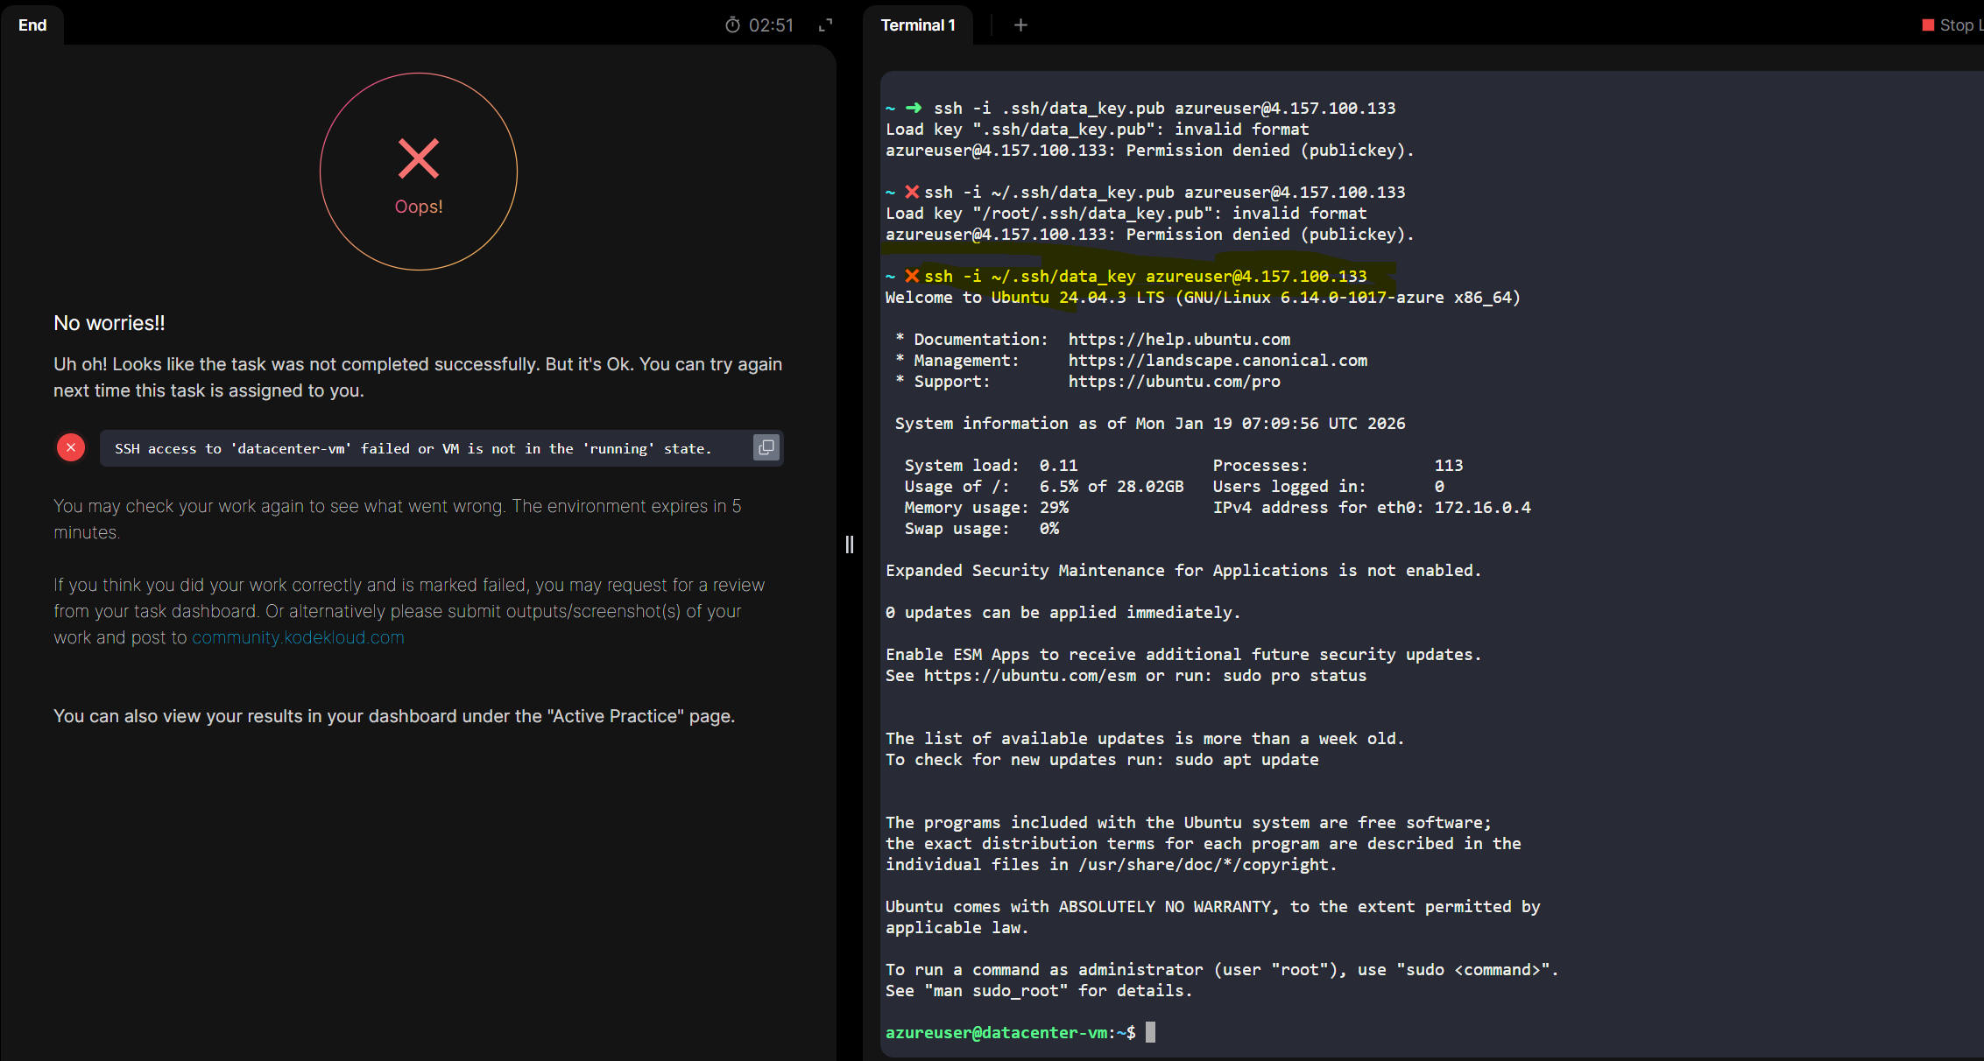
Task: Click the green arrow prompt icon in terminal
Action: coord(914,108)
